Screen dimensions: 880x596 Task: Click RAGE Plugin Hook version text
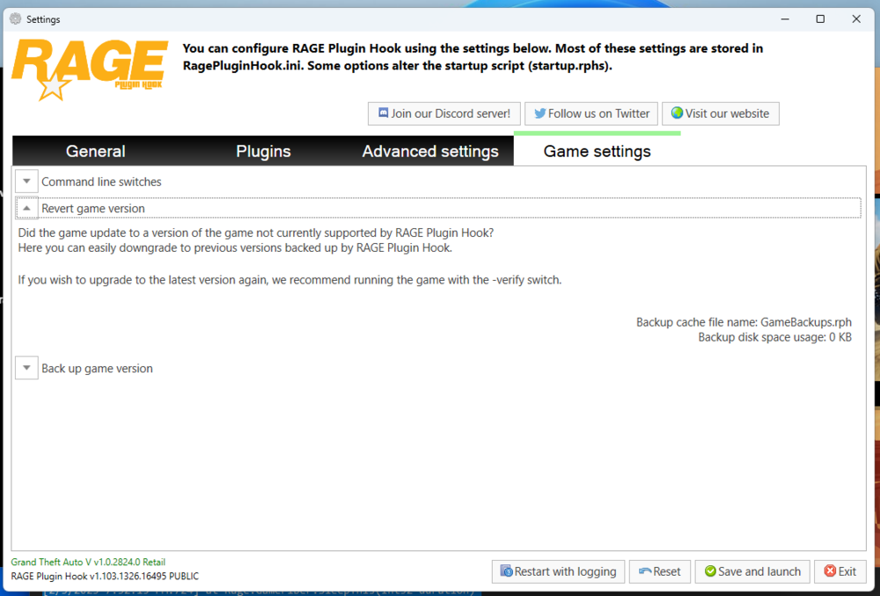(x=105, y=576)
